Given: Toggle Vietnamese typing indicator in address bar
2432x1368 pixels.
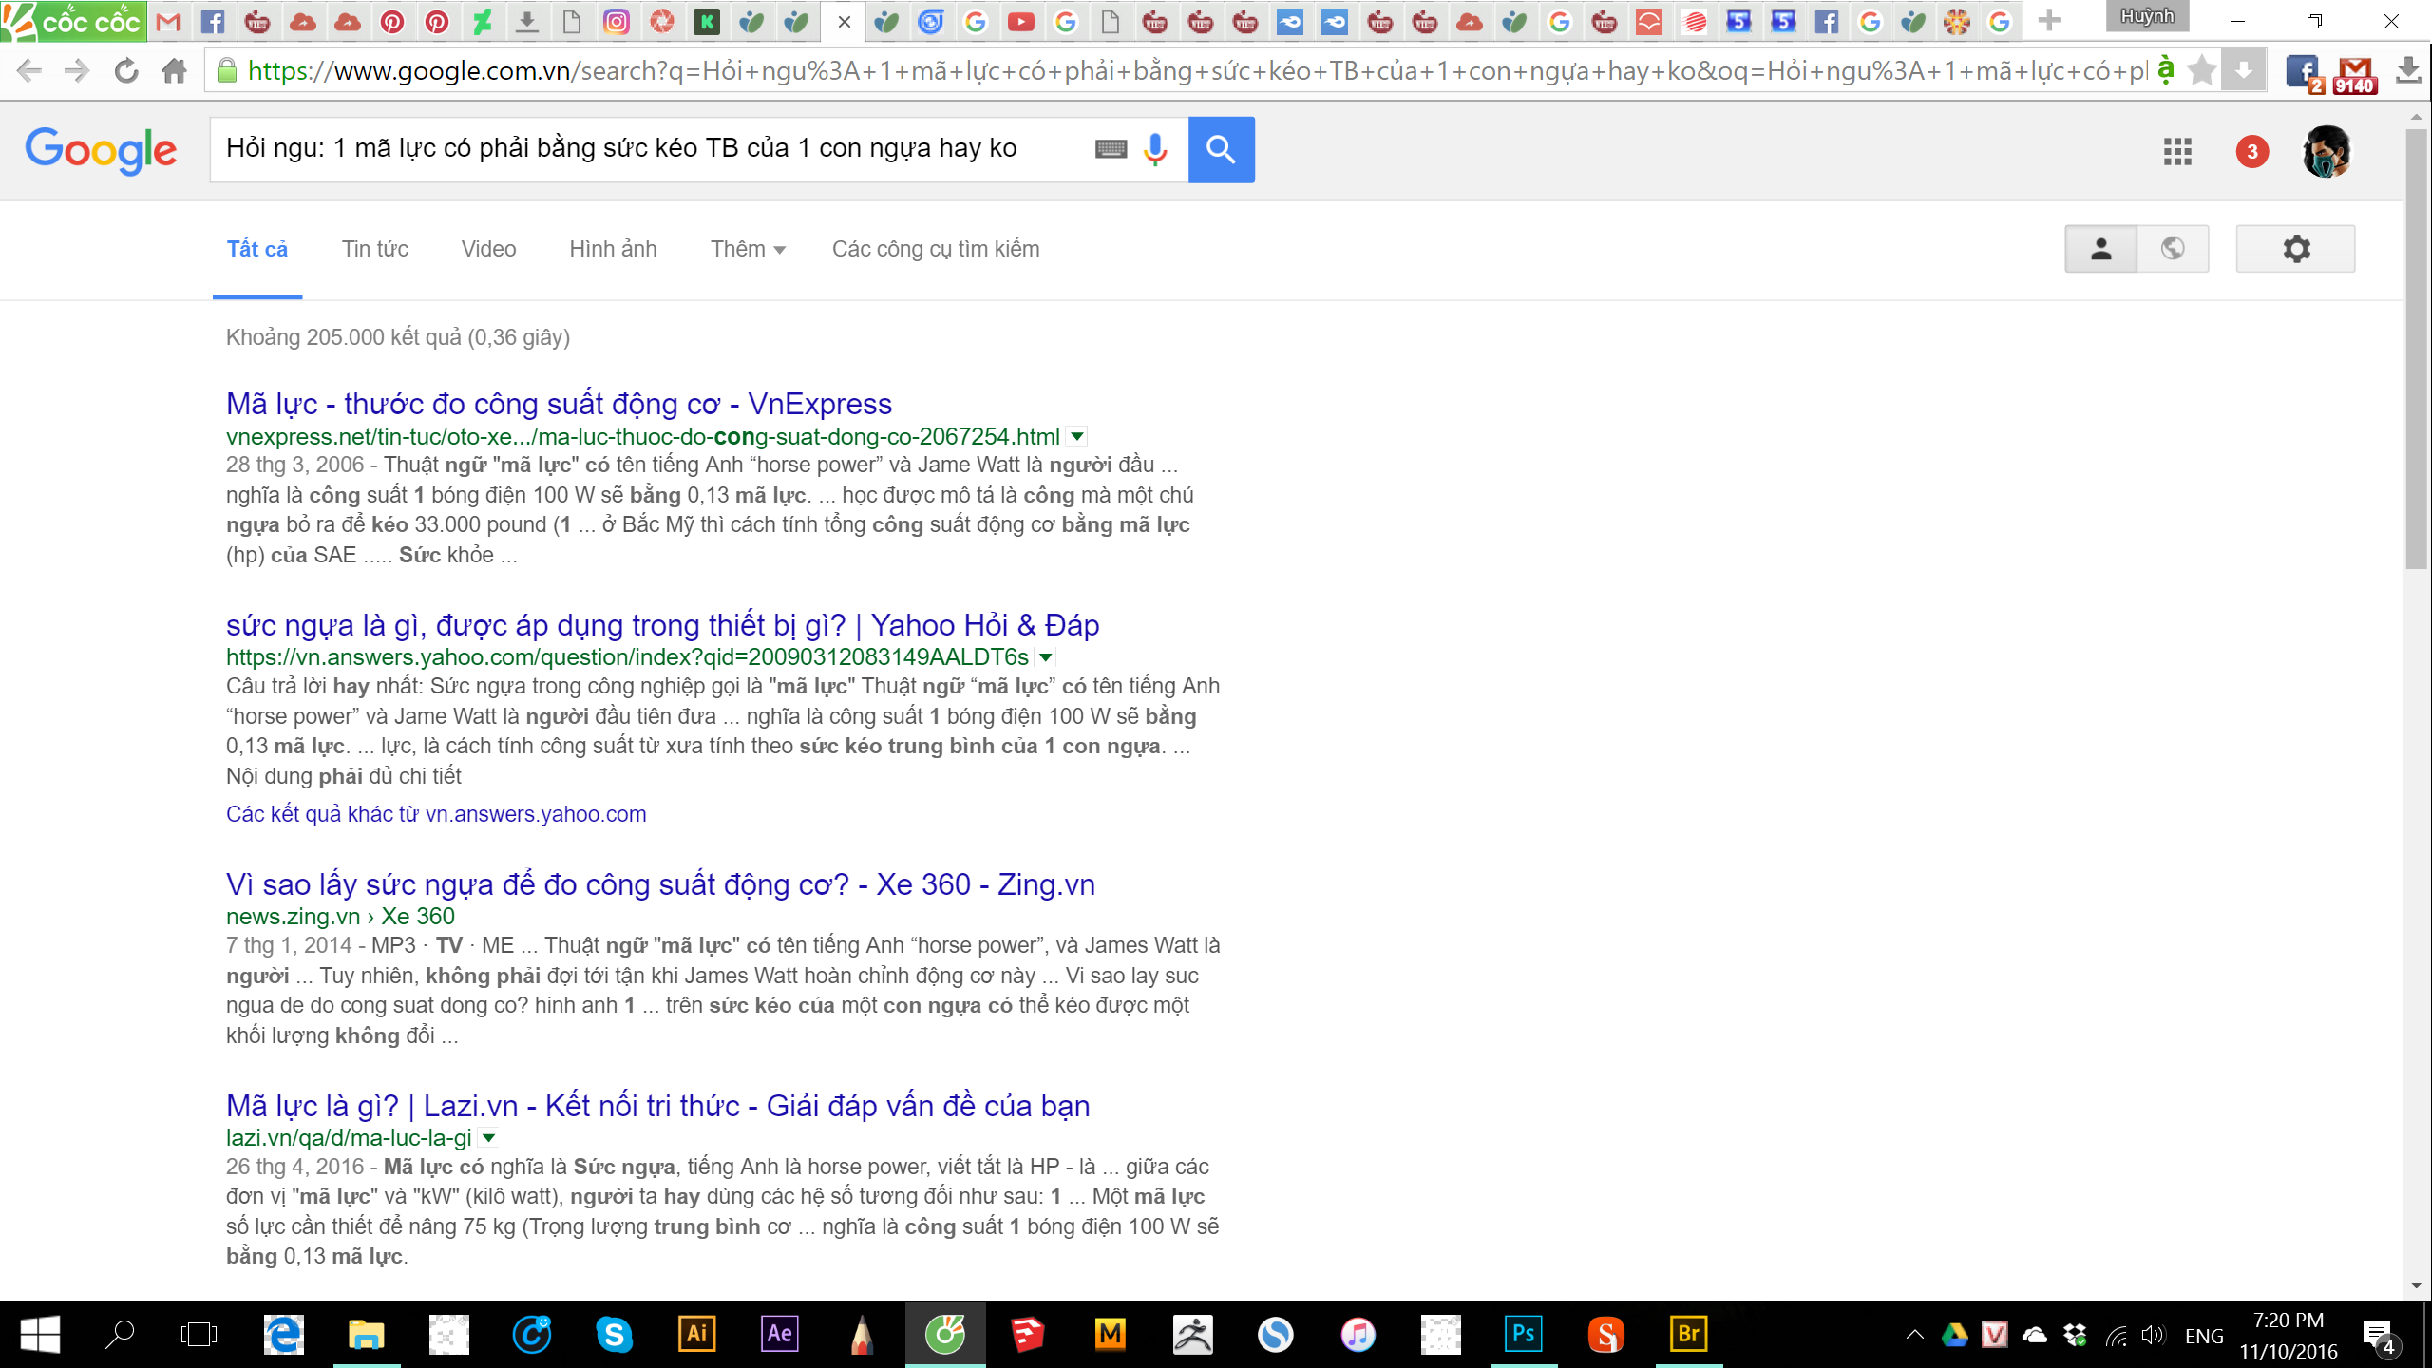Looking at the screenshot, I should [x=2165, y=70].
